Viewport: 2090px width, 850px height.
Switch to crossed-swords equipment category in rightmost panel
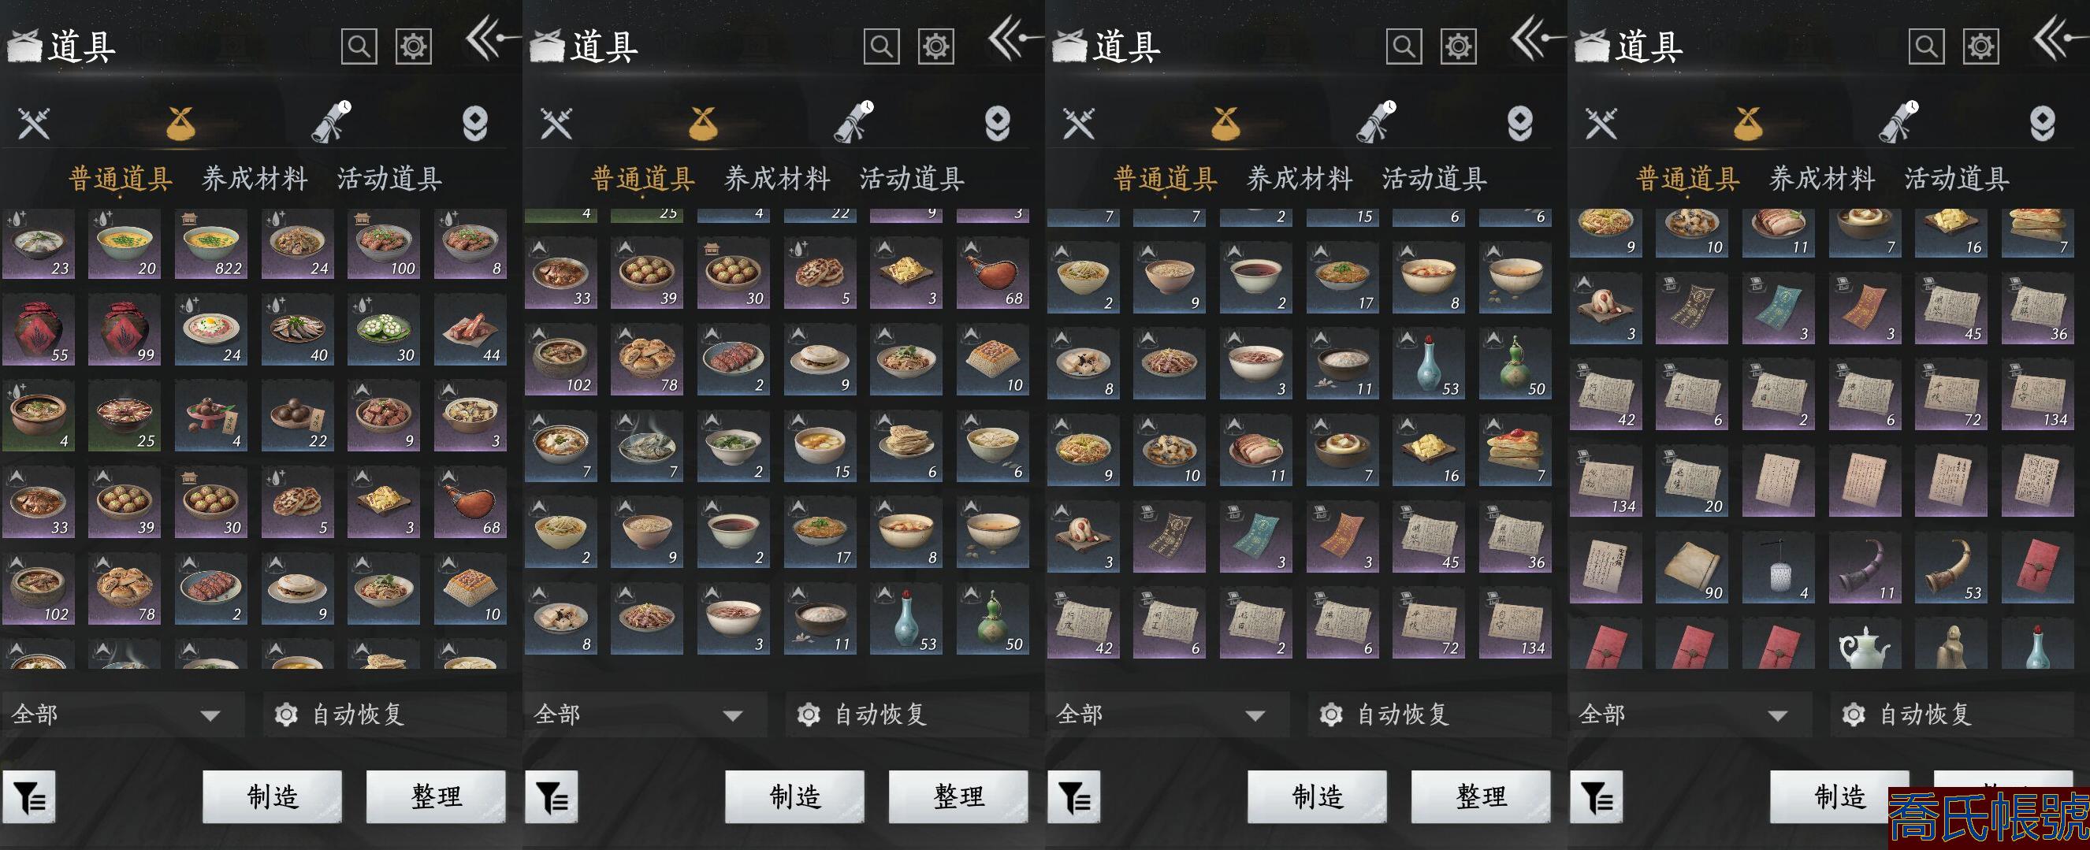1601,123
